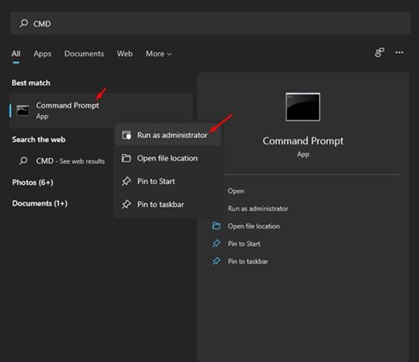
Task: Click the web search magnifier icon beside CMD
Action: coord(23,160)
